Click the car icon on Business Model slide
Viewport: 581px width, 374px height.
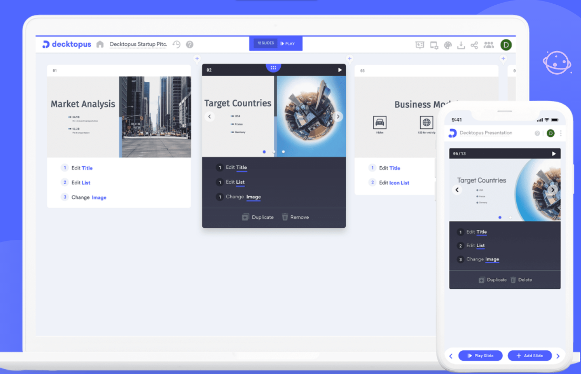[x=380, y=123]
